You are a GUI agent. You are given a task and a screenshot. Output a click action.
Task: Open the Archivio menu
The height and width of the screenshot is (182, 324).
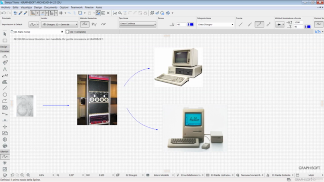6,7
